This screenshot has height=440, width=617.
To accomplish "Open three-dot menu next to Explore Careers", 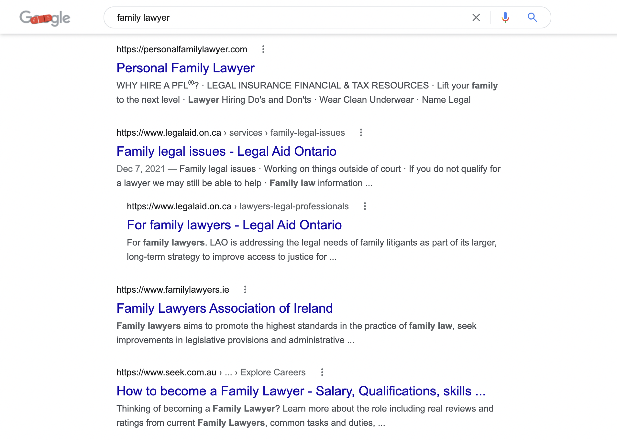I will coord(322,372).
